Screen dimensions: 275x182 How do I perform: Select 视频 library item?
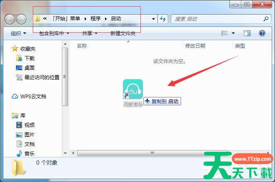click(29, 125)
